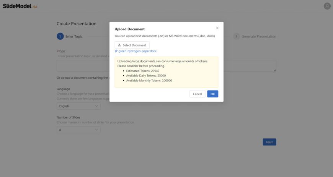Confirm the upload with OK
Viewport: 333px width, 177px height.
point(212,94)
